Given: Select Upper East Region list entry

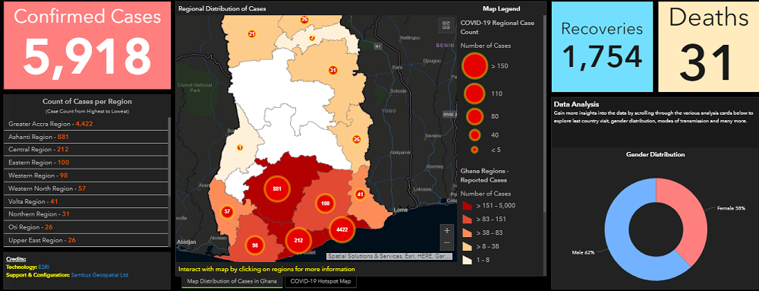Looking at the screenshot, I should 86,240.
